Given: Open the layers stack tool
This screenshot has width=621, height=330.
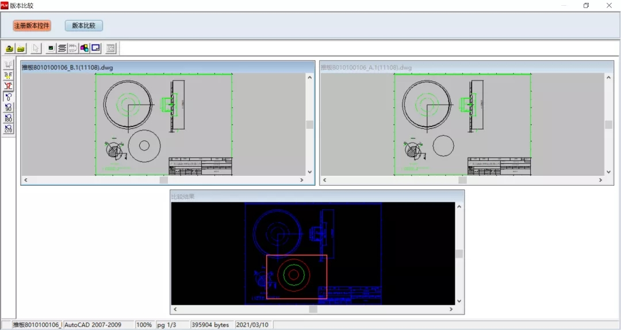Looking at the screenshot, I should click(x=62, y=48).
